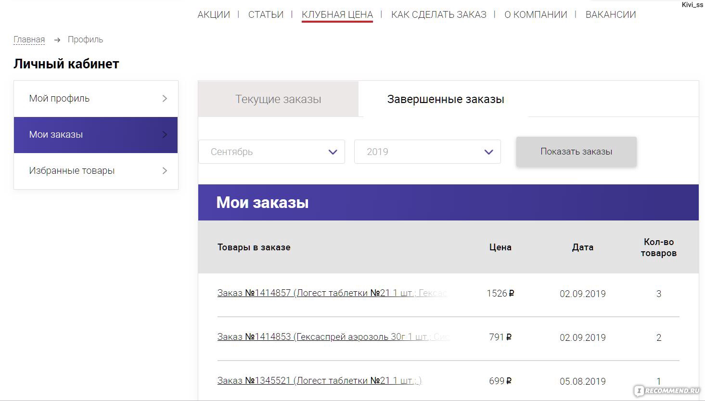
Task: Switch to Завершенные заказы tab
Action: 446,99
